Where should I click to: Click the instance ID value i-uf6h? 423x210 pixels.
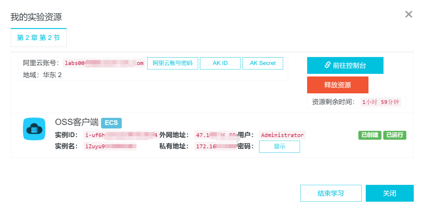121,135
